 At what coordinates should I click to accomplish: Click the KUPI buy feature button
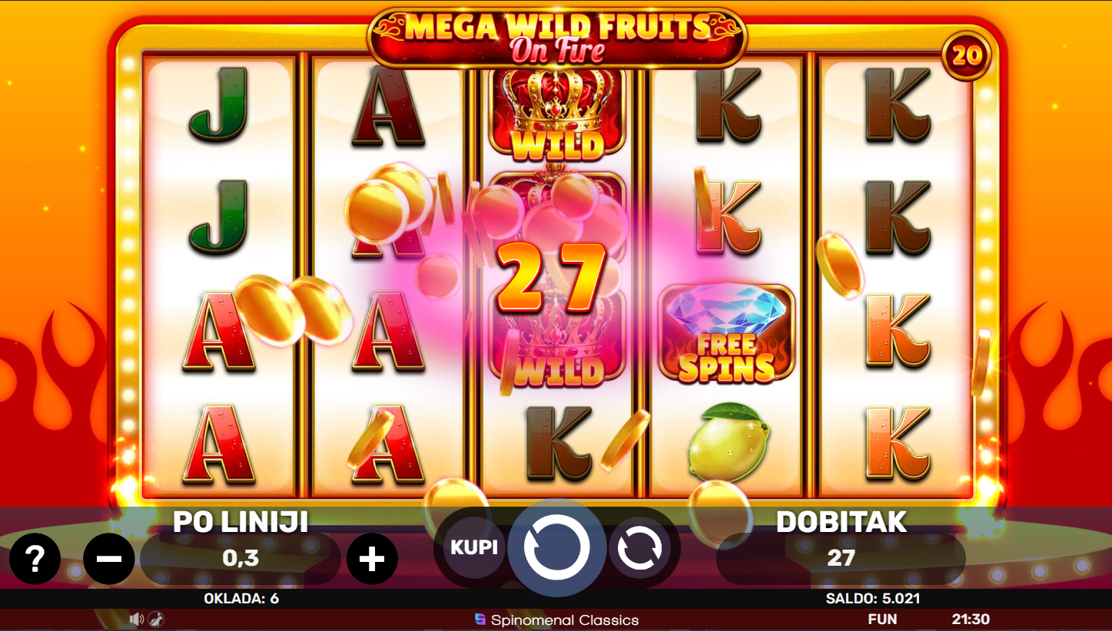[474, 547]
